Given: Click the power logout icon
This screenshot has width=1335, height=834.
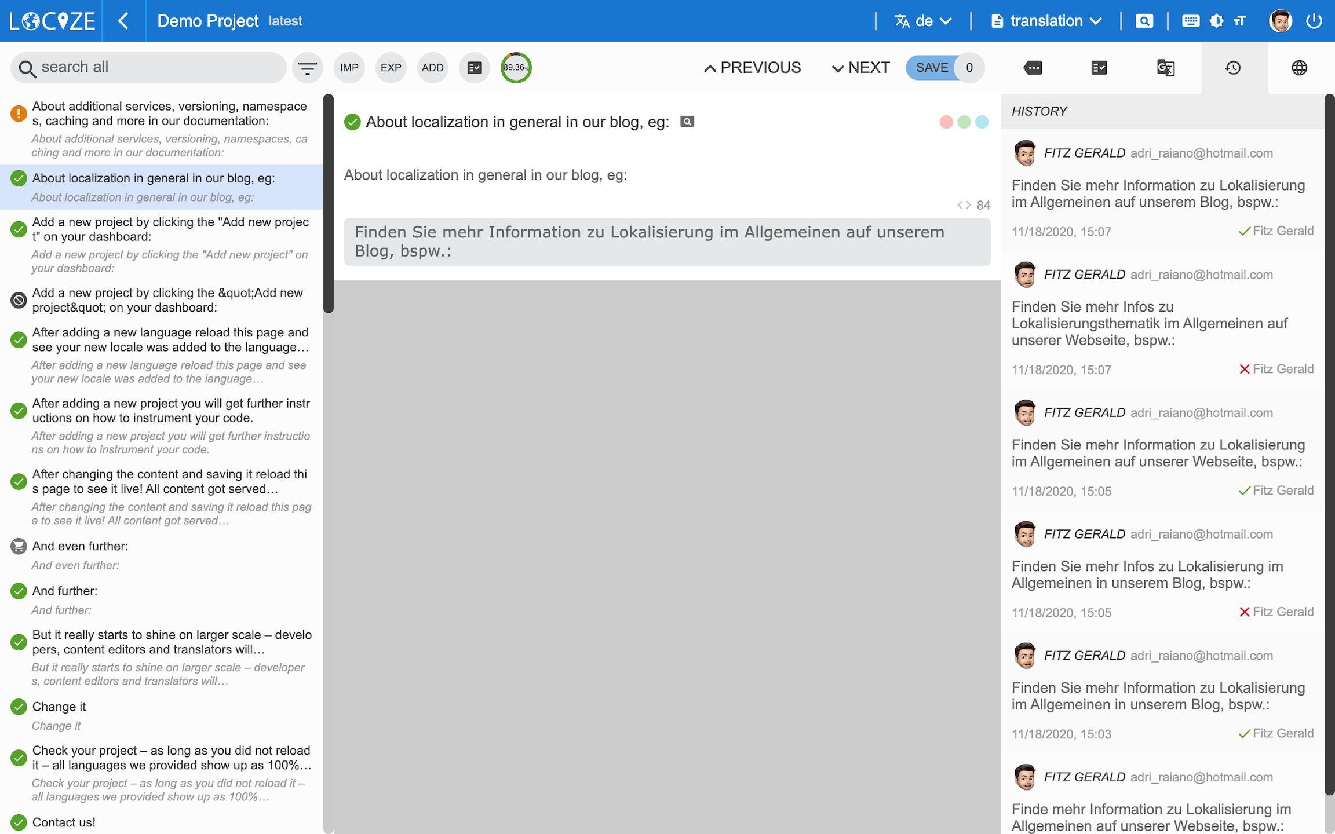Looking at the screenshot, I should [1314, 21].
